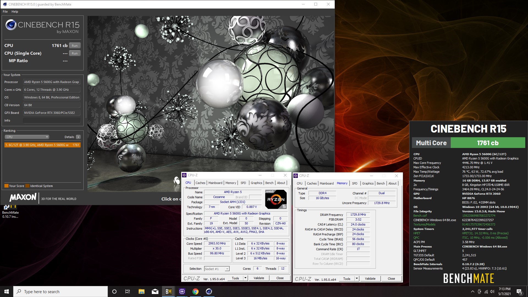The height and width of the screenshot is (297, 528).
Task: Click Tools button in right CPU-Z window
Action: click(347, 279)
